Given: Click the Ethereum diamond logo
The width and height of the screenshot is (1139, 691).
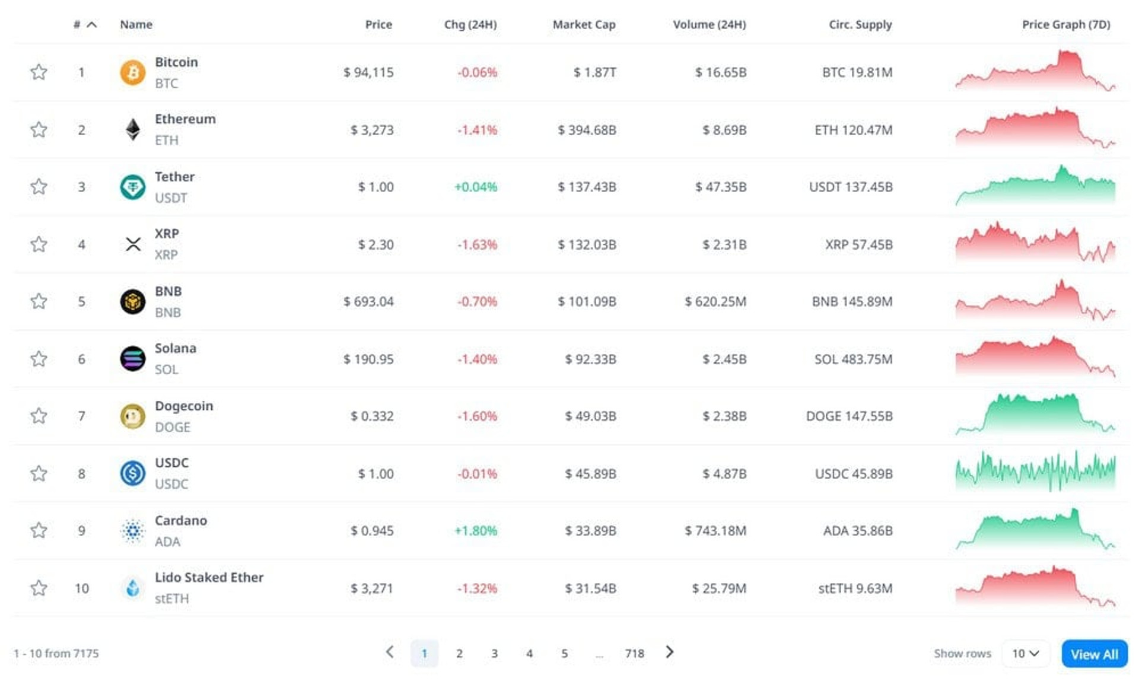Looking at the screenshot, I should 132,129.
